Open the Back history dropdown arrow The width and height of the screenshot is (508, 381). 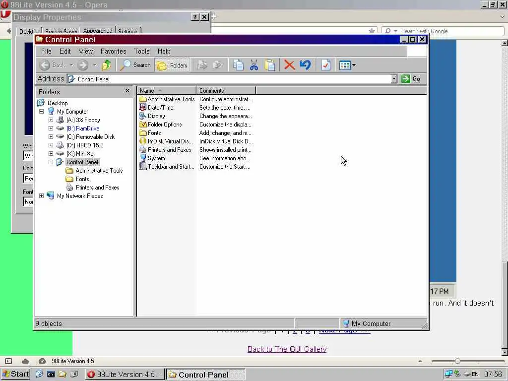point(71,65)
